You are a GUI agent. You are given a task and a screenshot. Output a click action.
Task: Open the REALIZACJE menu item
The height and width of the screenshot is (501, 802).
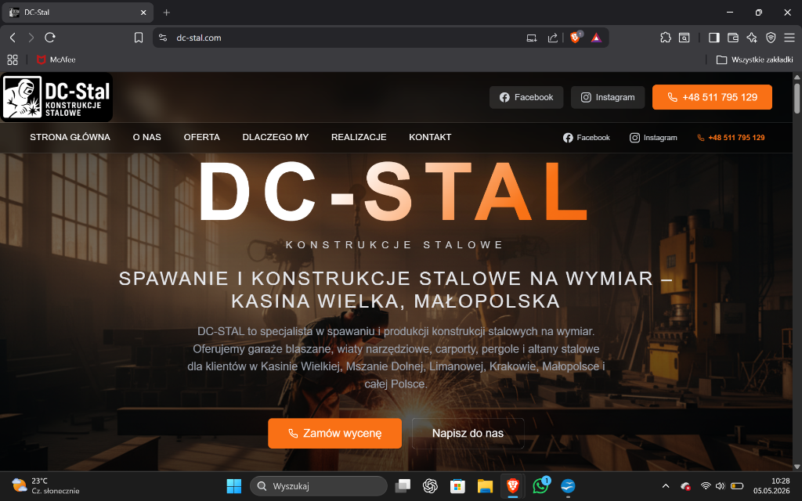(x=359, y=137)
